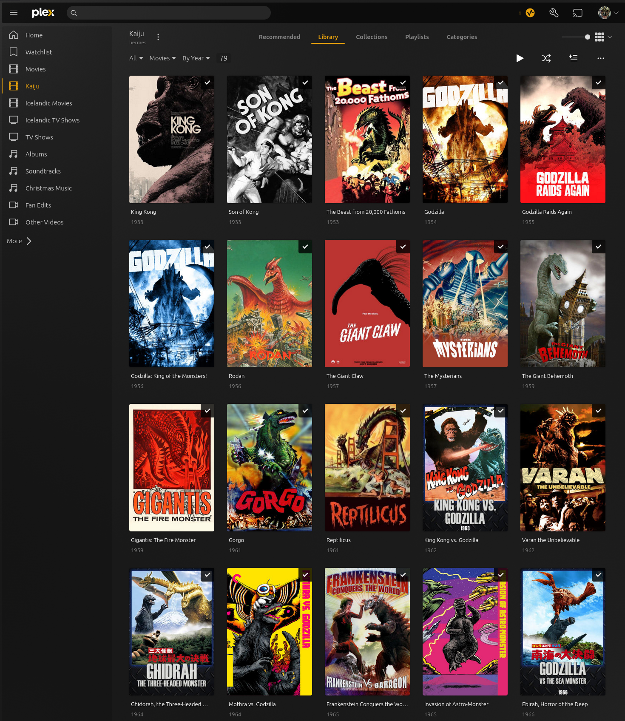
Task: Toggle watched check on The Giant Claw
Action: pyautogui.click(x=403, y=247)
